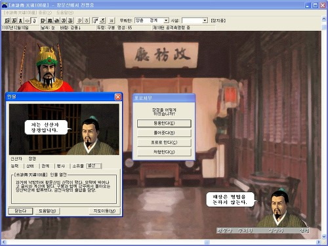
Task: Toggle the pressed icon left of the checkmark icon
Action: point(96,20)
